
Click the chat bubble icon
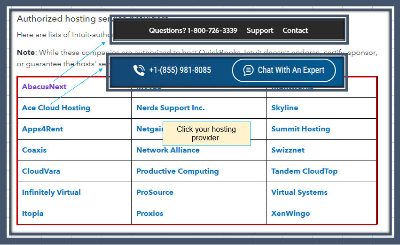248,70
